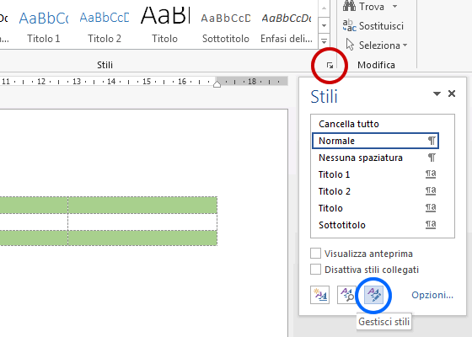Open the Stili pane options dropdown arrow

(x=437, y=94)
